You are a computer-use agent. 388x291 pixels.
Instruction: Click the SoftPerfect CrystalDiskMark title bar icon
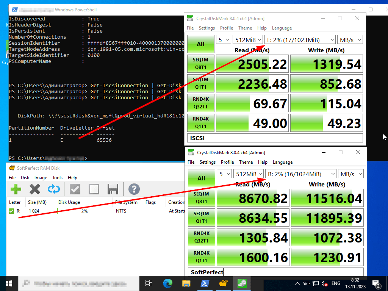click(191, 152)
